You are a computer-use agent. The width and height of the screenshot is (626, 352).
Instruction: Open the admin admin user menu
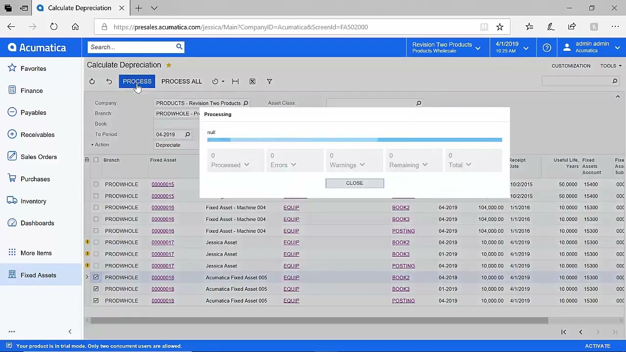[592, 47]
